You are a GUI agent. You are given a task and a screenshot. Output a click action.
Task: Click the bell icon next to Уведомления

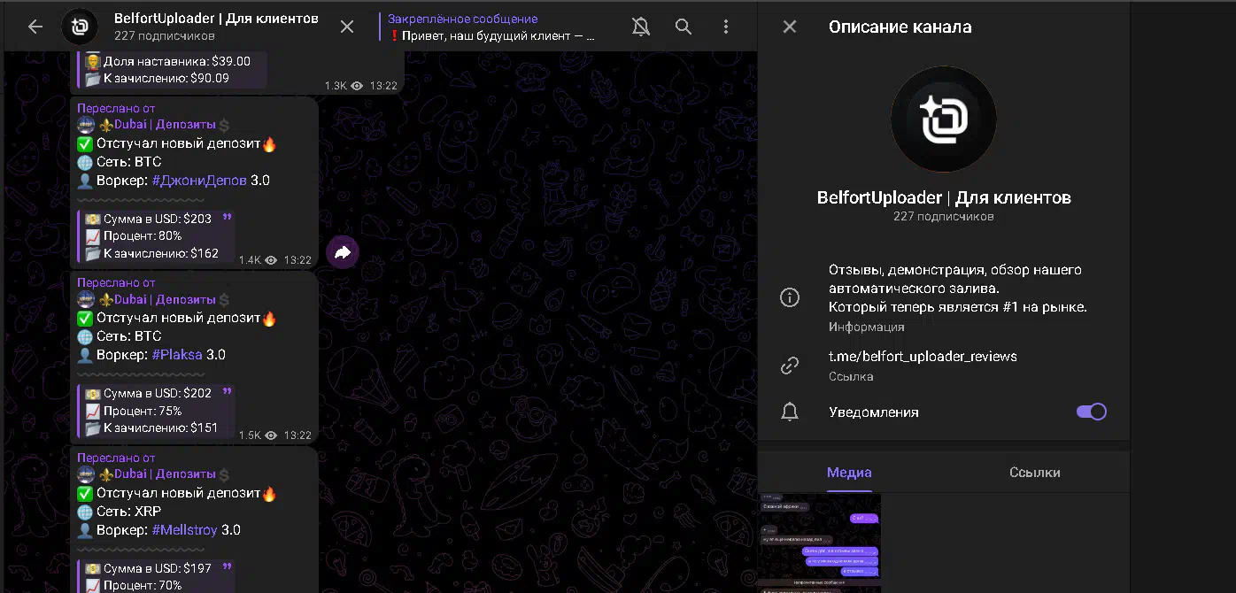(790, 412)
